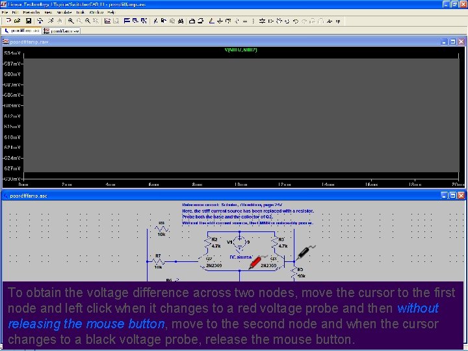Select the Move hand tool
Screen dimensions: 468x351
tap(279, 21)
